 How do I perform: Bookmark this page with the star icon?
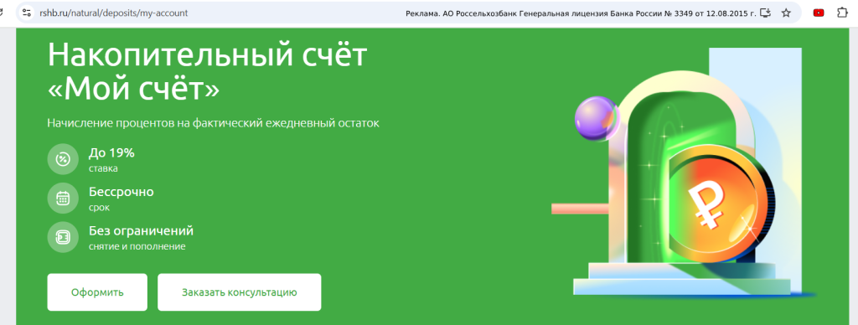coord(786,13)
